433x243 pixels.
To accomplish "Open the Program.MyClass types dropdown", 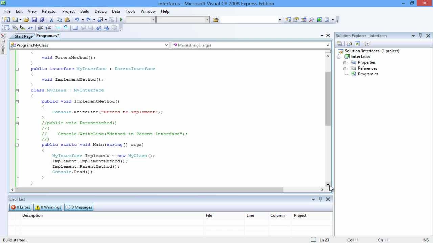I will pyautogui.click(x=166, y=45).
